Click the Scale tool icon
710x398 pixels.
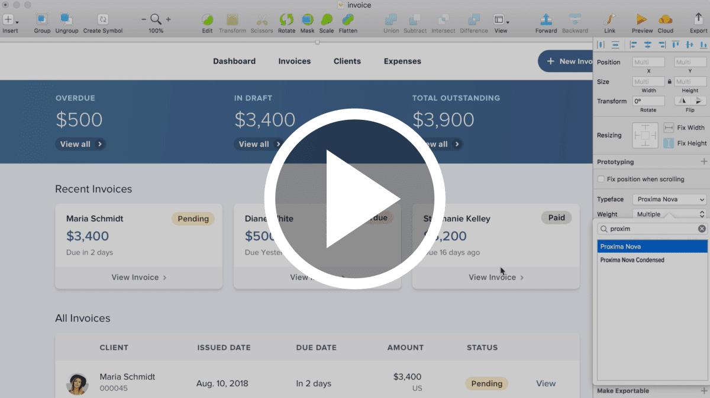pos(326,19)
